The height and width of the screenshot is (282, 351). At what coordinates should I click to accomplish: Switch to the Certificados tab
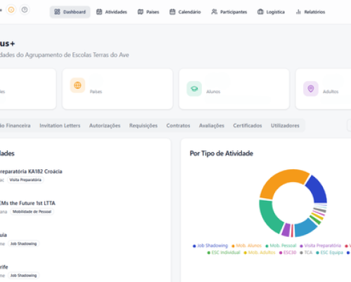coord(248,125)
